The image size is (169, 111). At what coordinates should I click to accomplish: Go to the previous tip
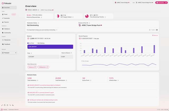click(150, 30)
